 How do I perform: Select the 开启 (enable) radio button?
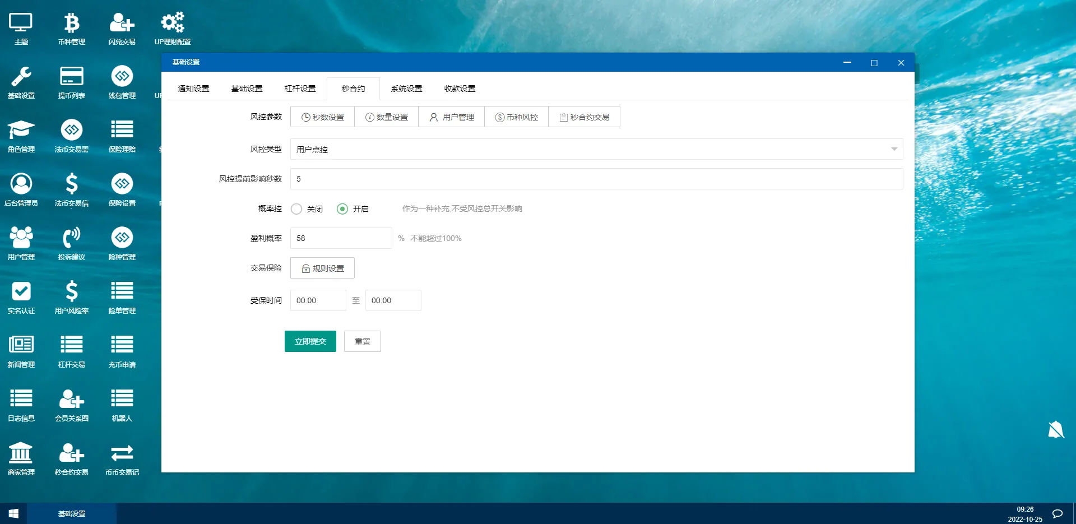tap(342, 209)
